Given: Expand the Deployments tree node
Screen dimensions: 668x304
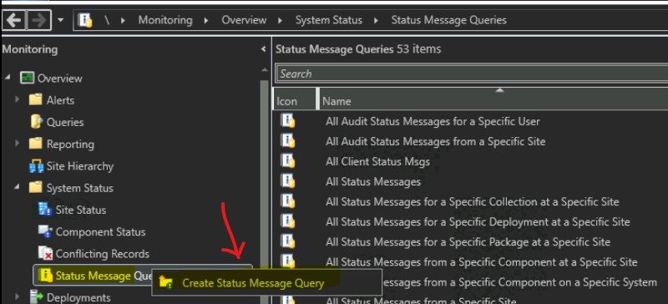Looking at the screenshot, I should pyautogui.click(x=17, y=296).
